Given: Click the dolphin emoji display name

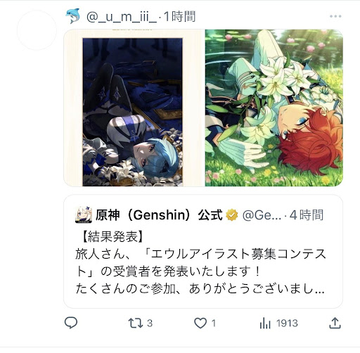Looking at the screenshot, I should (x=73, y=16).
